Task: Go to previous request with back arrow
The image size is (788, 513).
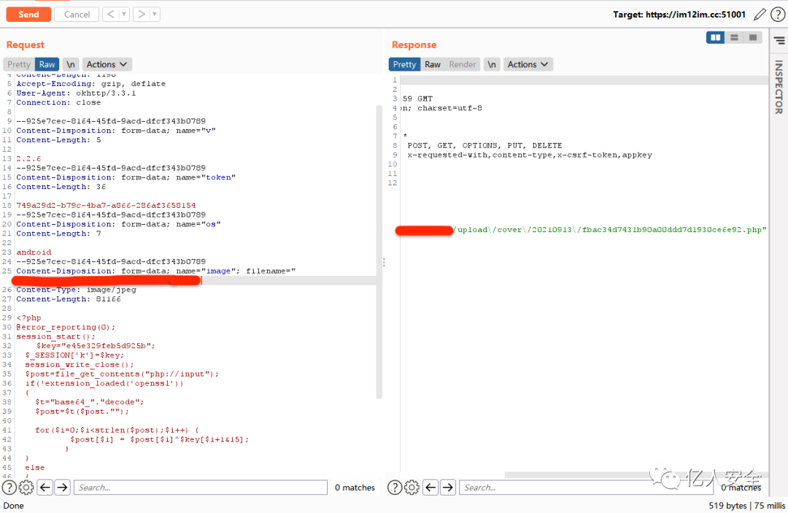Action: pos(111,15)
